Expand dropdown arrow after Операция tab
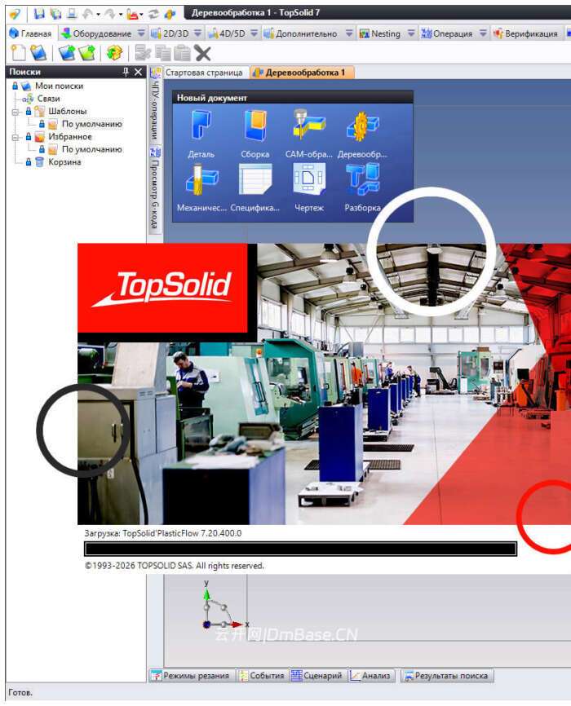Viewport: 571px width, 706px height. click(483, 33)
